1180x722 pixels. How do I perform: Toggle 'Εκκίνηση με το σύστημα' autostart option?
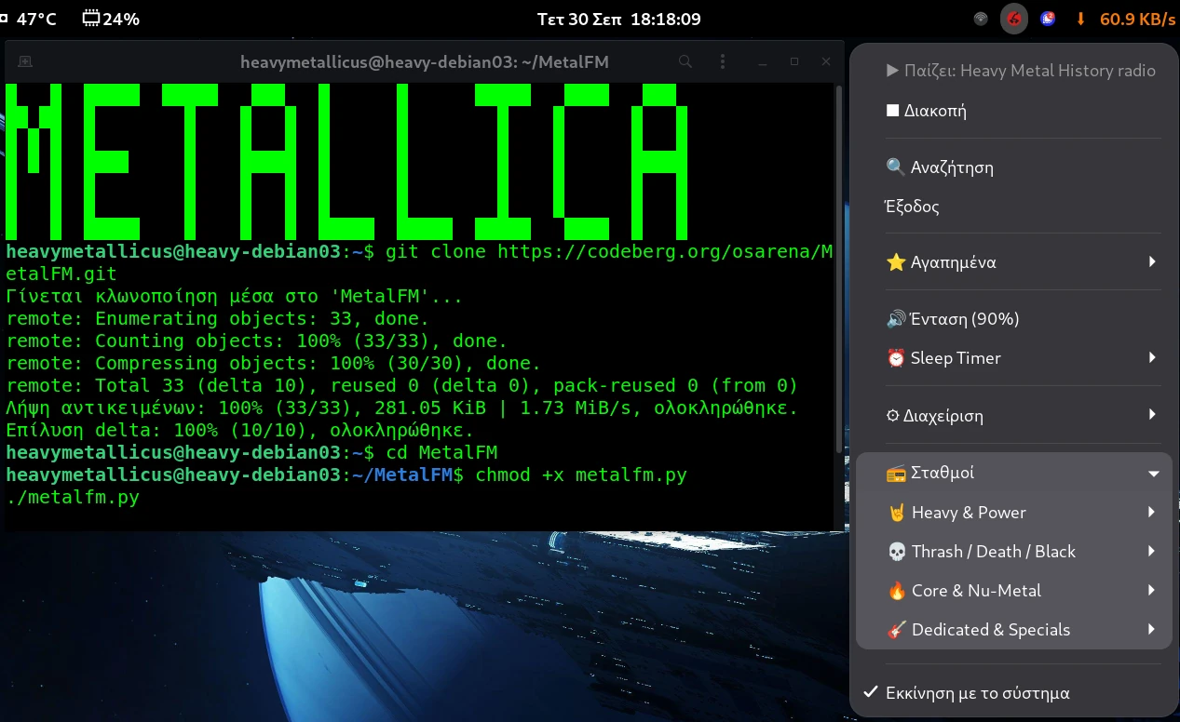coord(1014,693)
